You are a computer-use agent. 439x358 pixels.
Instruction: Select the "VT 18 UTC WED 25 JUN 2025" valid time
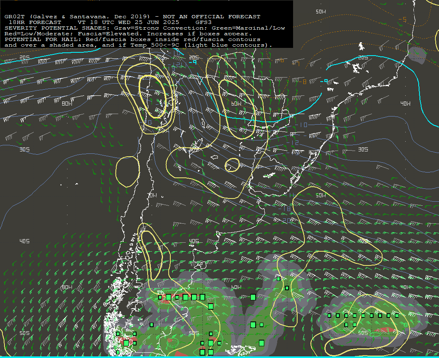pos(128,22)
